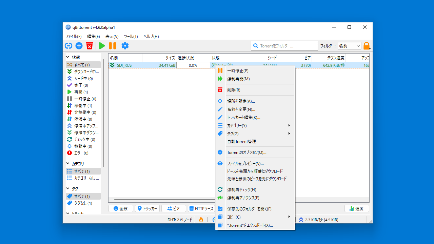Filter by ダウンロード中 status

pos(83,72)
